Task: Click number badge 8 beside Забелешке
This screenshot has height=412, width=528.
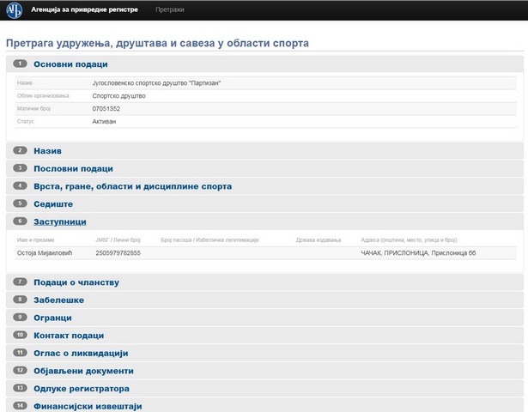Action: 21,300
